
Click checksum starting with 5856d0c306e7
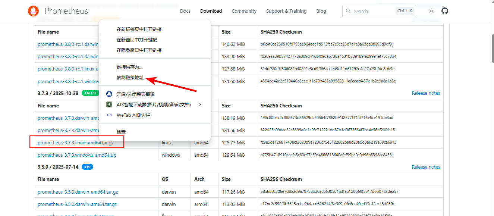pos(330,192)
